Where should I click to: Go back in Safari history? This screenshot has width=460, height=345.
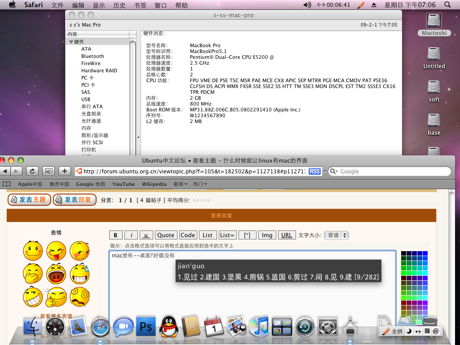tap(5, 171)
